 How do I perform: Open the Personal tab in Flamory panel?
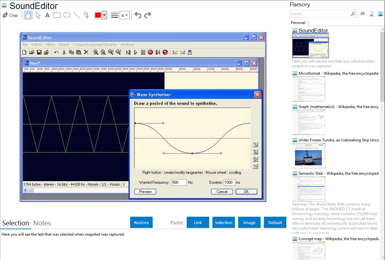(298, 23)
